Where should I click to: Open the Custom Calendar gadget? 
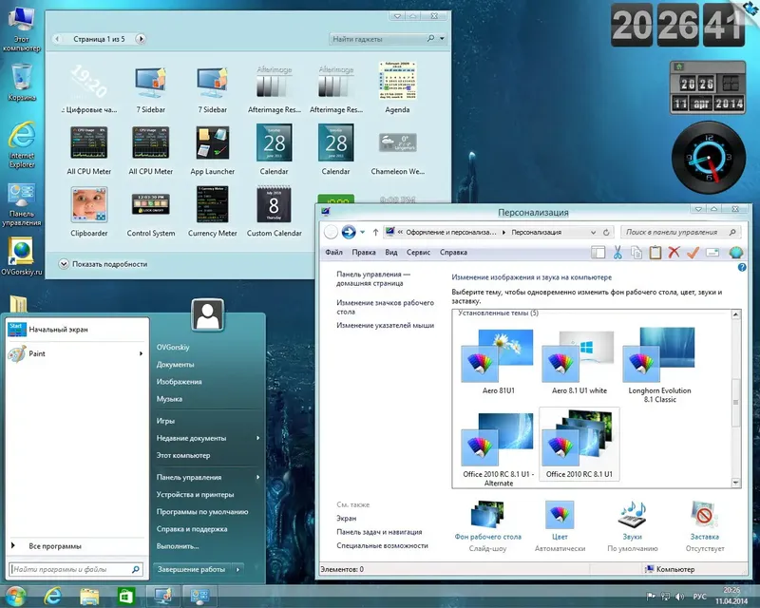274,212
